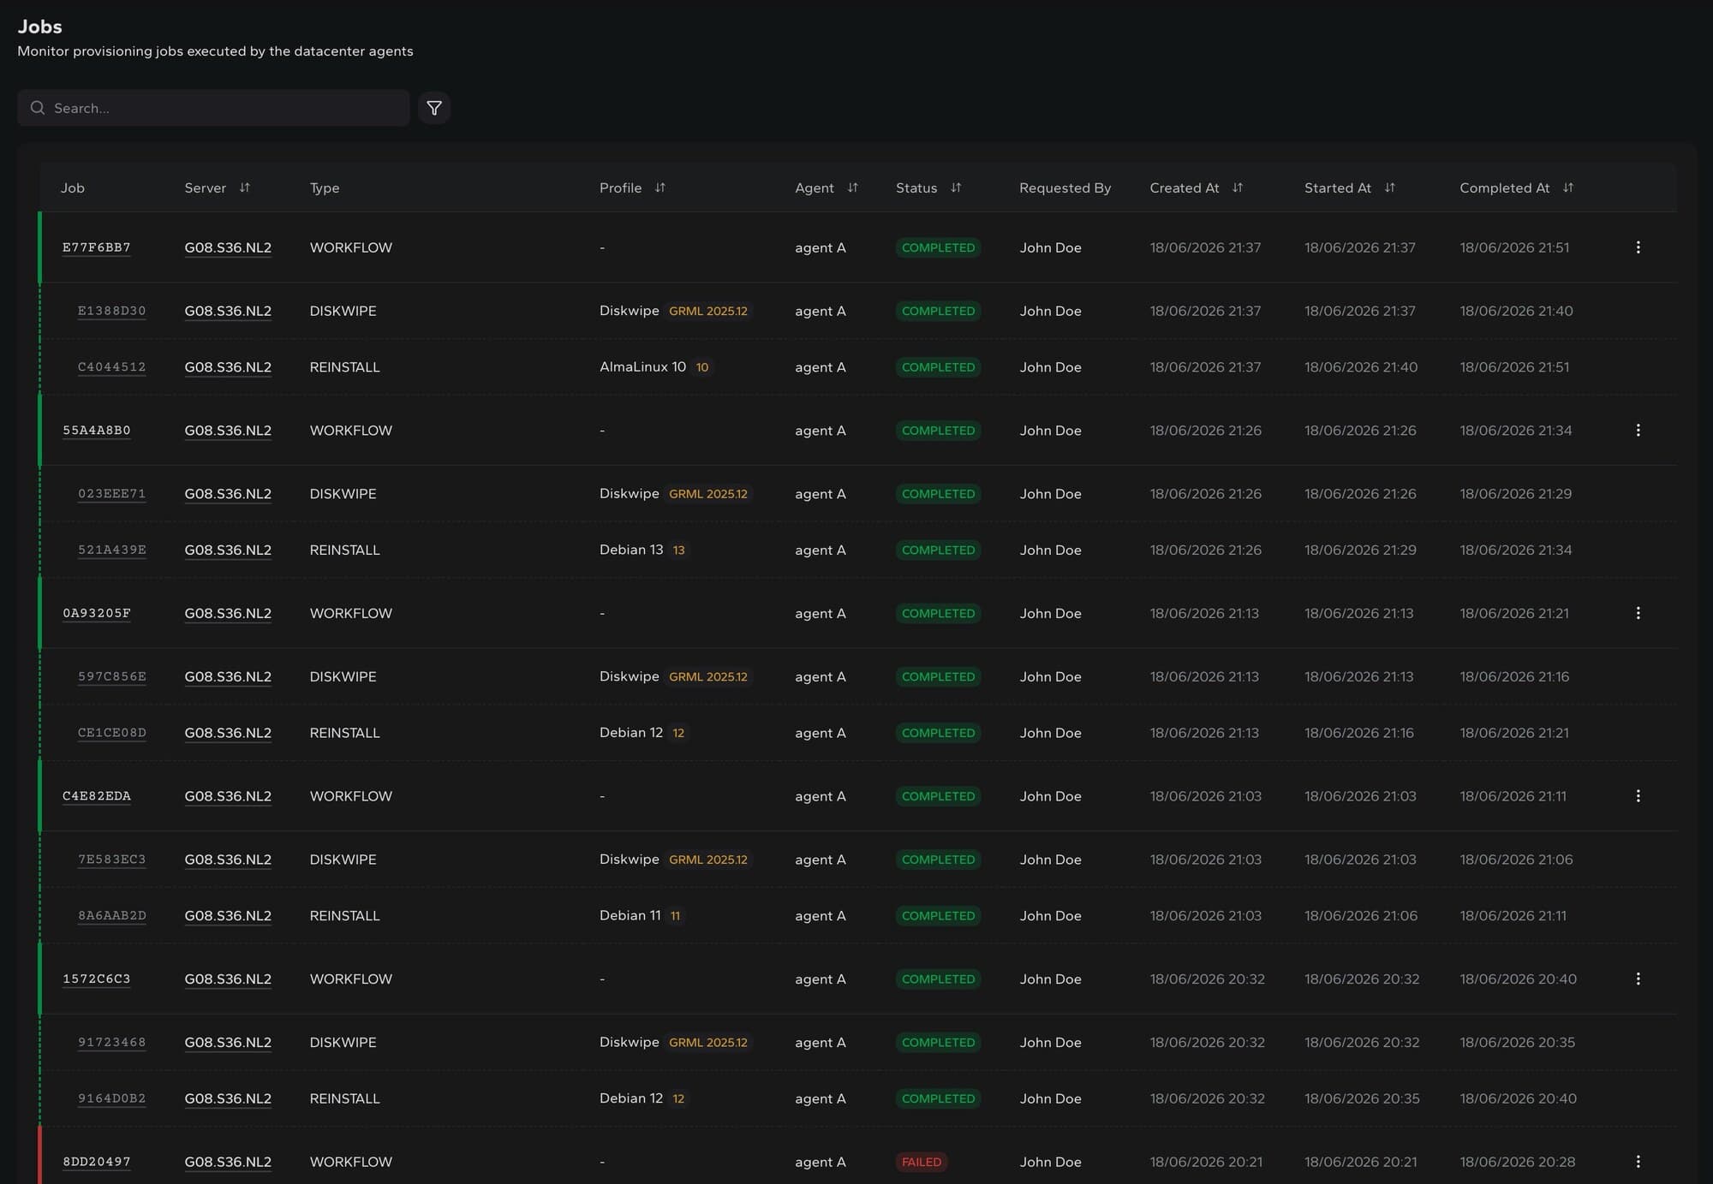The height and width of the screenshot is (1184, 1713).
Task: Open actions menu for job 55A4A8B0
Action: point(1638,431)
